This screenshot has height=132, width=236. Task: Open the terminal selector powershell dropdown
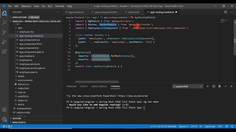[x=188, y=87]
